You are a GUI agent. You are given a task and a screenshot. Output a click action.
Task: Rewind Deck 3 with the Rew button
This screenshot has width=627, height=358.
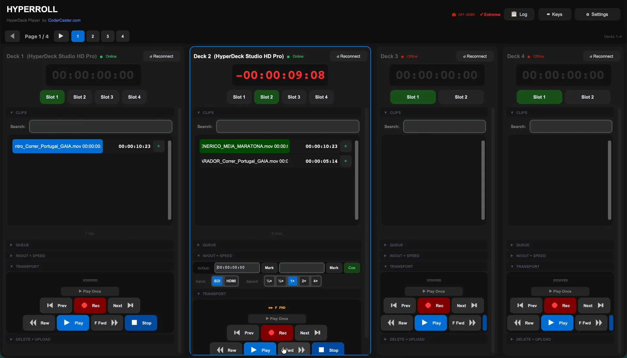[397, 323]
